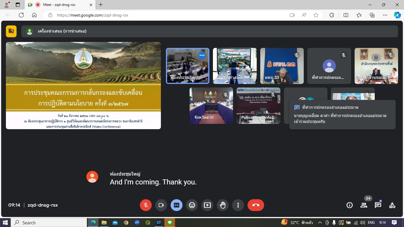The height and width of the screenshot is (227, 404).
Task: Open the Windows notification center
Action: click(x=394, y=223)
